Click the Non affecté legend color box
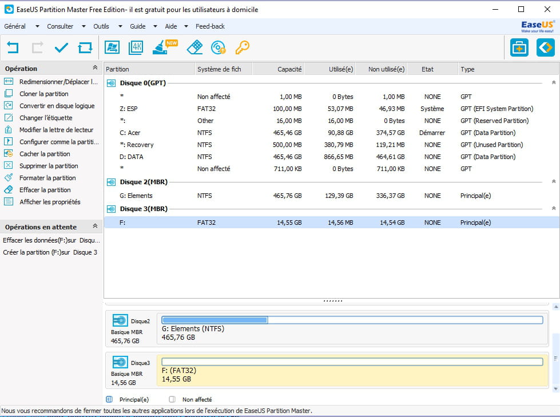This screenshot has height=417, width=560. coord(172,399)
